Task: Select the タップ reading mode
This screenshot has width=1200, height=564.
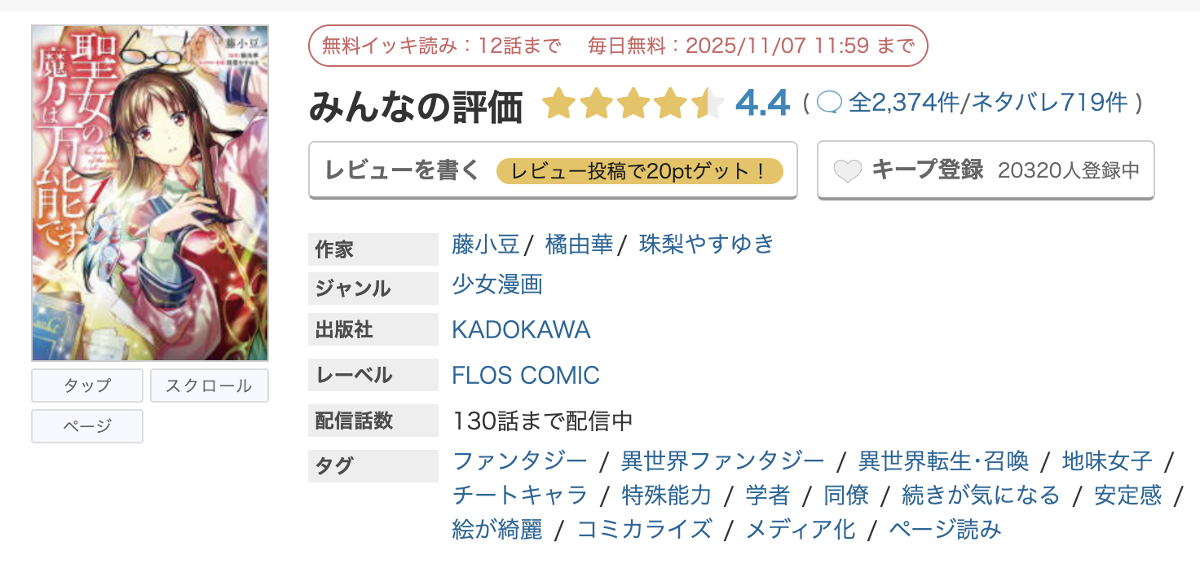Action: (x=87, y=386)
